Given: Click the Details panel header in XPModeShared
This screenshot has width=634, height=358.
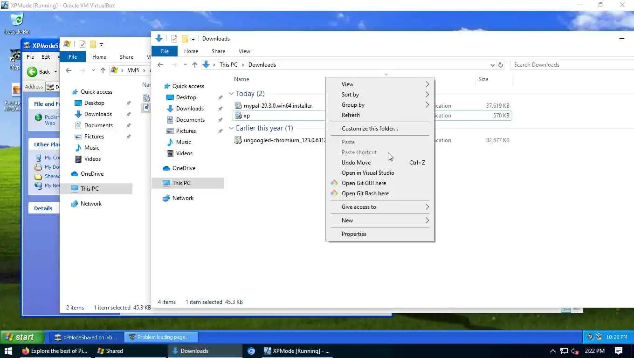Looking at the screenshot, I should point(43,208).
